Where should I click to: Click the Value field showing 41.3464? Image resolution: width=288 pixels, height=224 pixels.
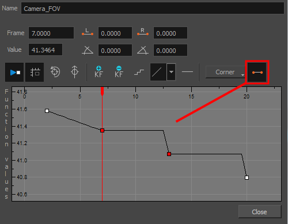tap(46, 50)
